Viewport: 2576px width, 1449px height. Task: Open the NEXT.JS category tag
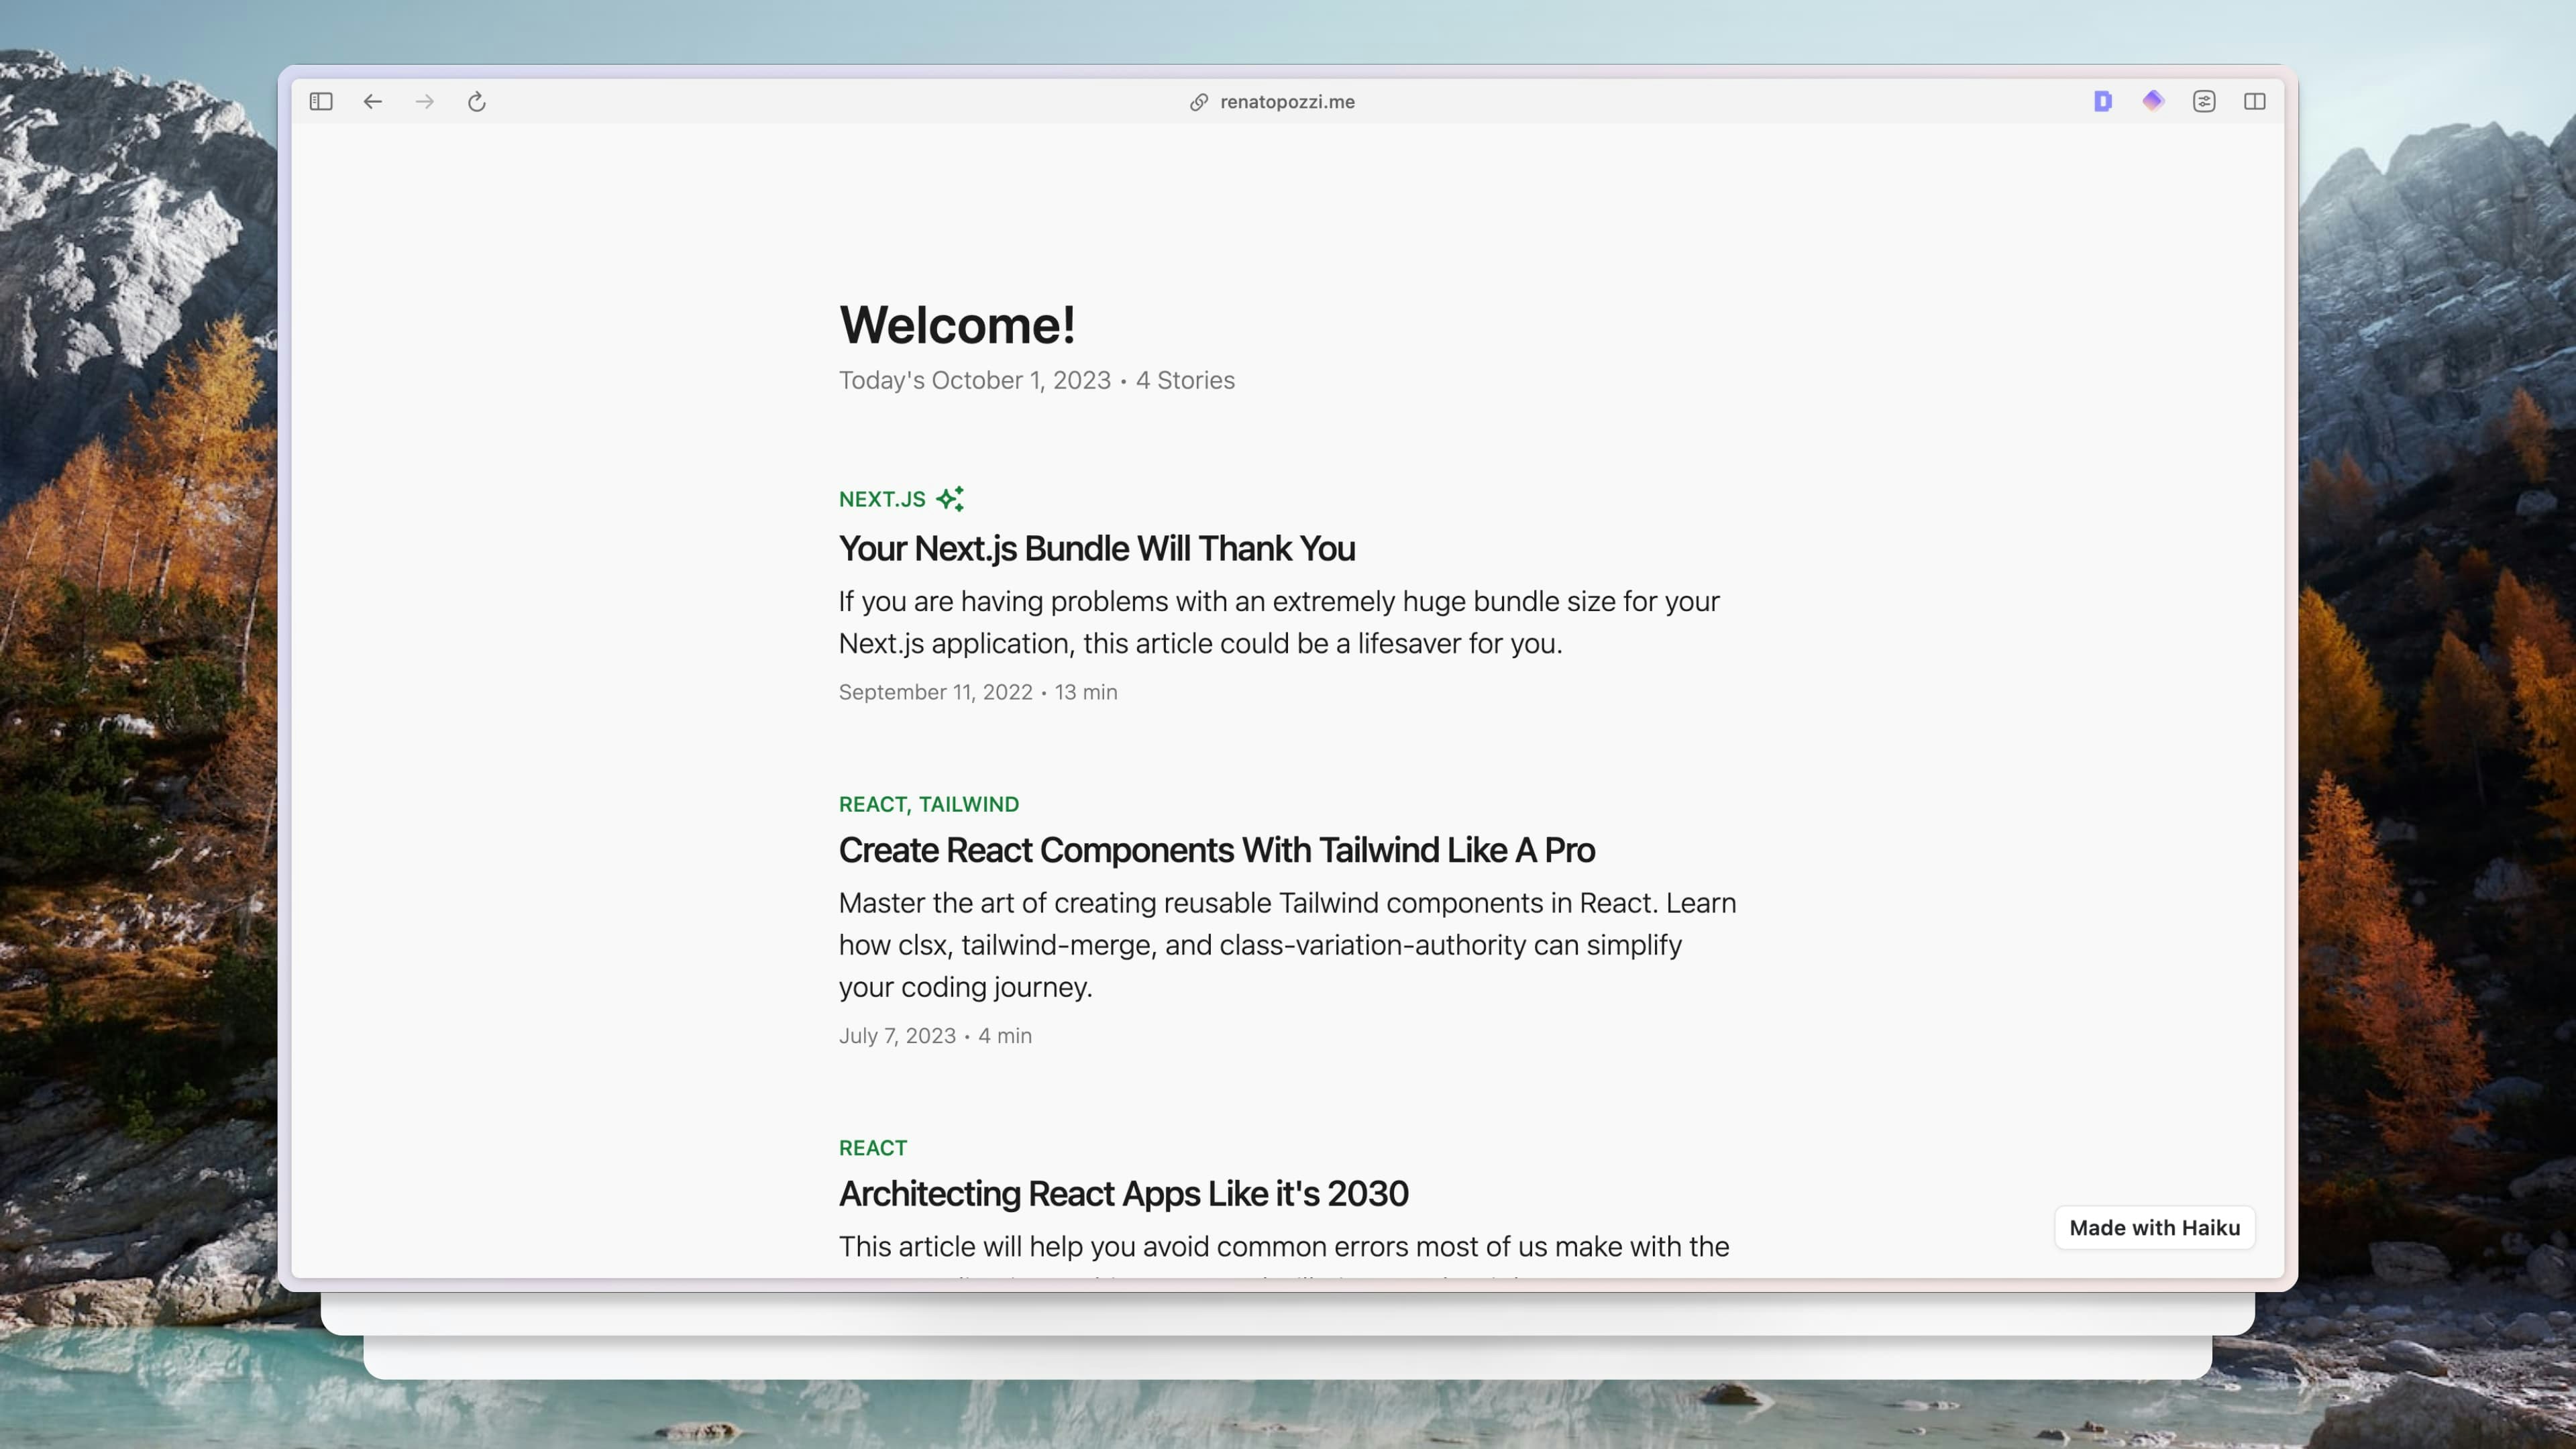point(882,499)
